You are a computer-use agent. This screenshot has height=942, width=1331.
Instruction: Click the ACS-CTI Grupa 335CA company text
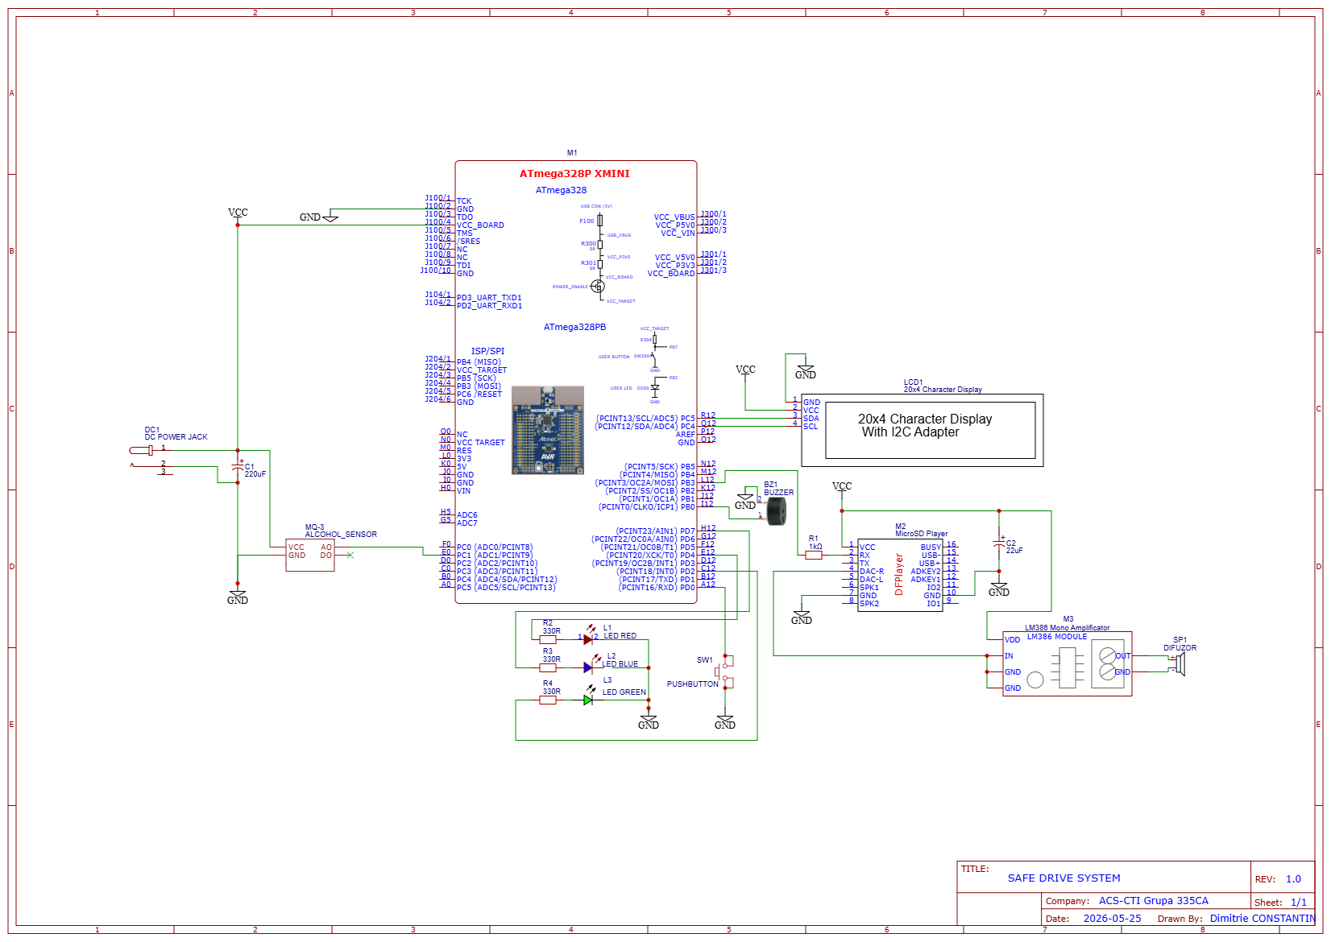1153,901
